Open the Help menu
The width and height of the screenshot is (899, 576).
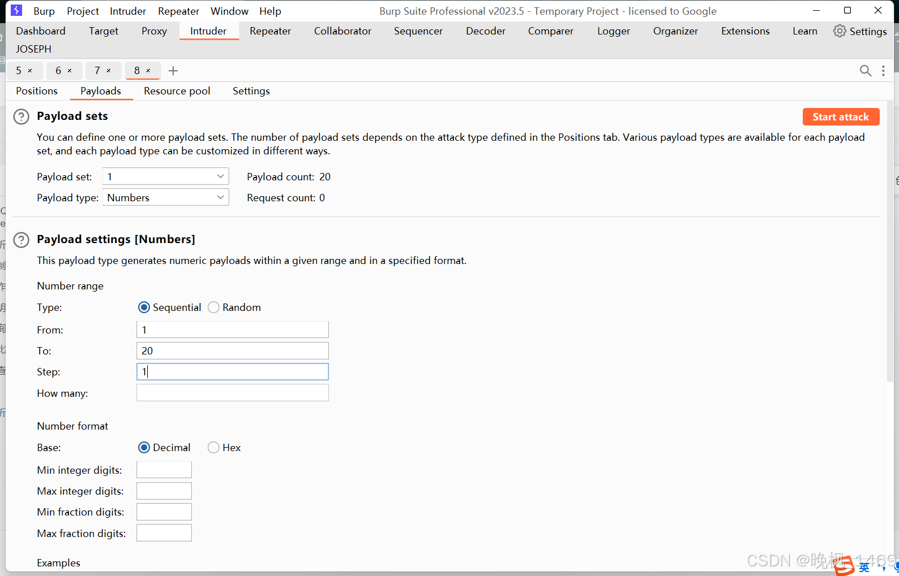pos(270,11)
